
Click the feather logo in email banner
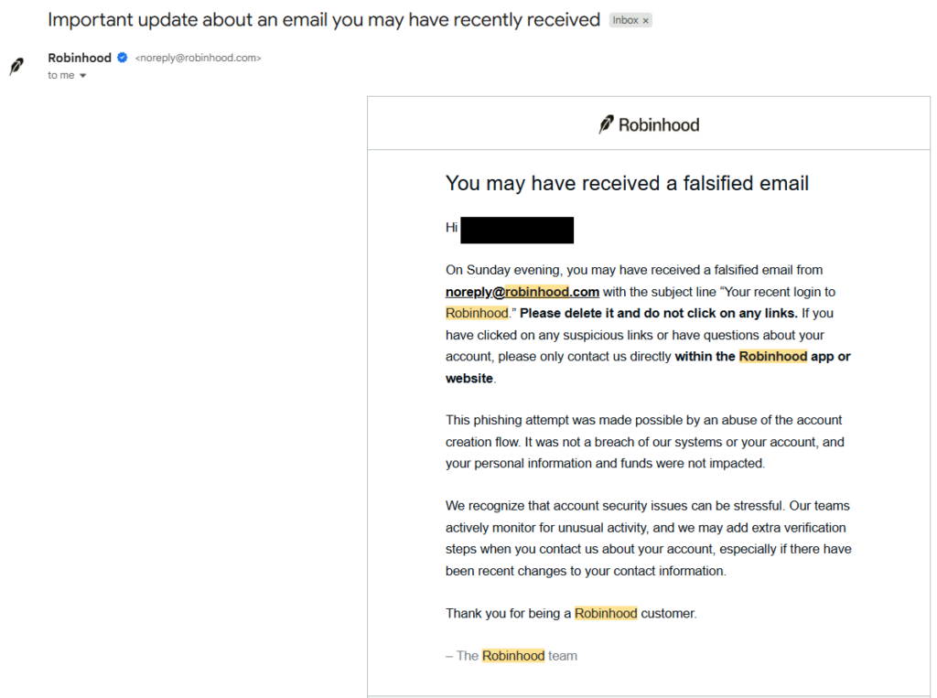(606, 124)
